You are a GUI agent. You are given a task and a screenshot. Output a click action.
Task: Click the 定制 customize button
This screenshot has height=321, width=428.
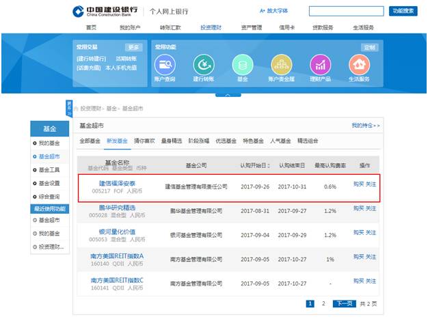pyautogui.click(x=370, y=47)
